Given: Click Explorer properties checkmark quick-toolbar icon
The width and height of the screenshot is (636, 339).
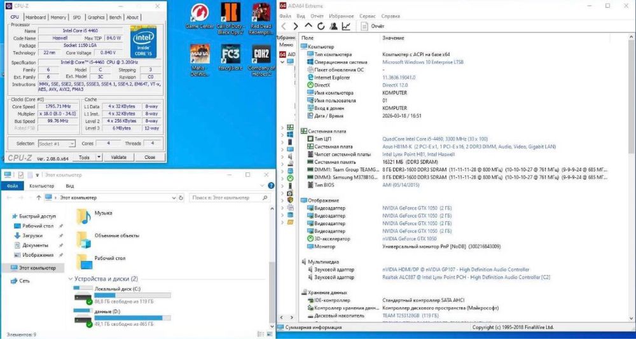Looking at the screenshot, I should 21,175.
